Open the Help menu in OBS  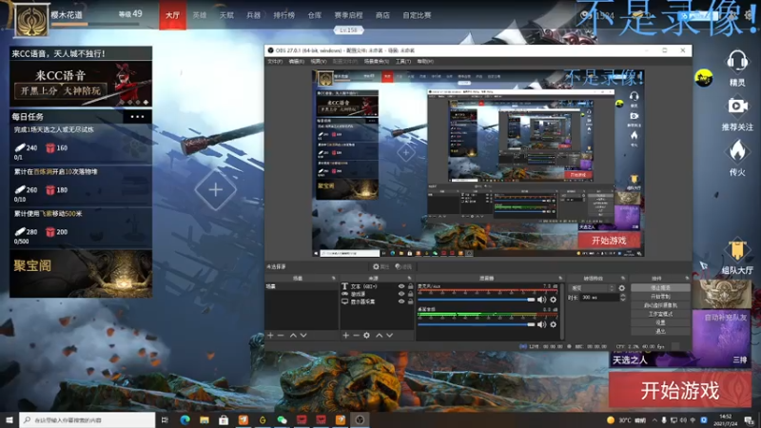point(425,62)
